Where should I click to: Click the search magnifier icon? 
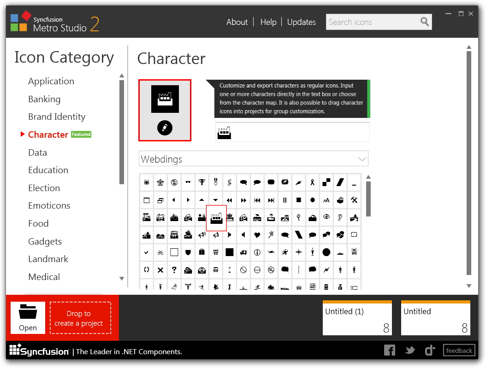click(x=425, y=22)
